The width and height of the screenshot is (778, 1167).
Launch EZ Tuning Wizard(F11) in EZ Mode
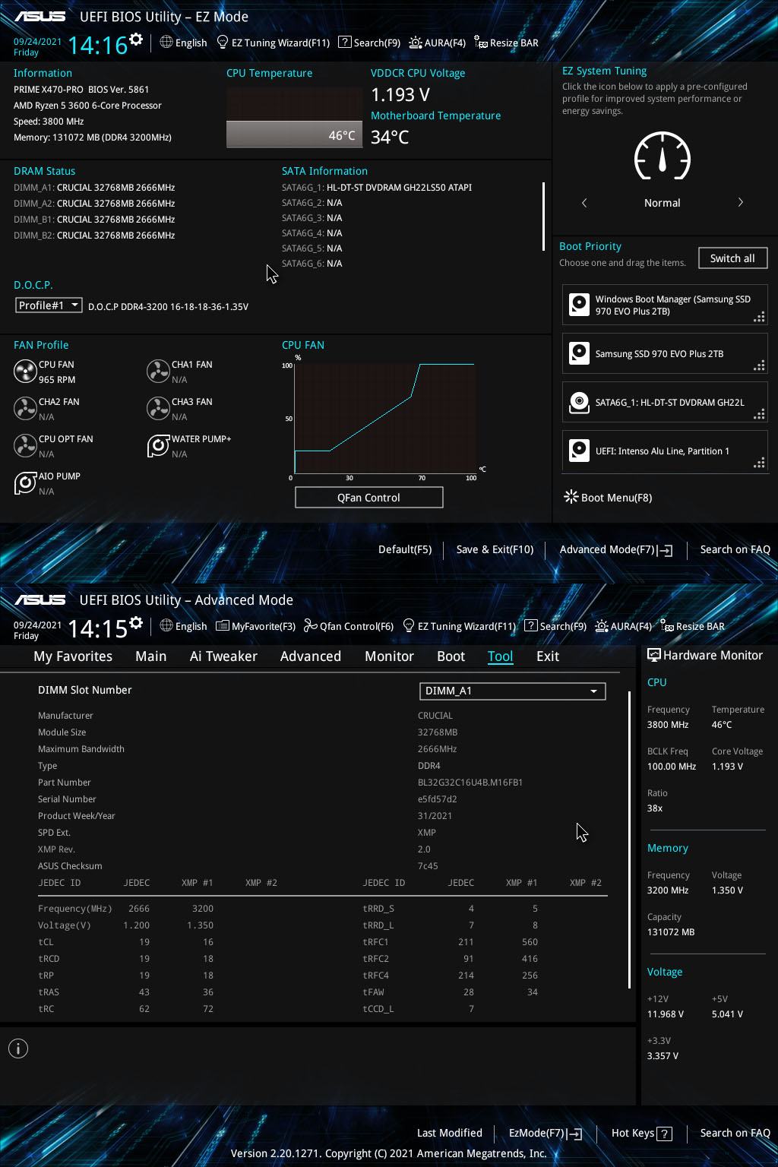[274, 43]
